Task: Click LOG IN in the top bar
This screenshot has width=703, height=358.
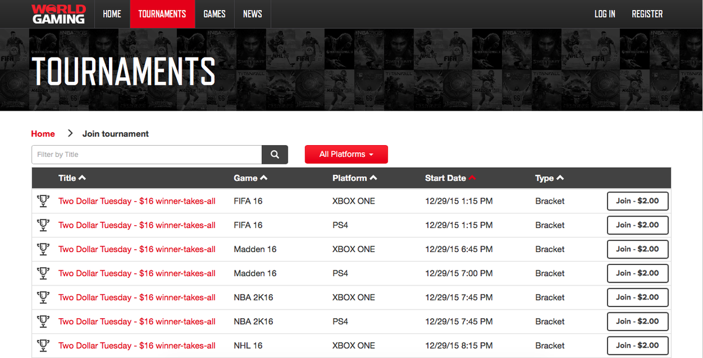Action: tap(605, 14)
